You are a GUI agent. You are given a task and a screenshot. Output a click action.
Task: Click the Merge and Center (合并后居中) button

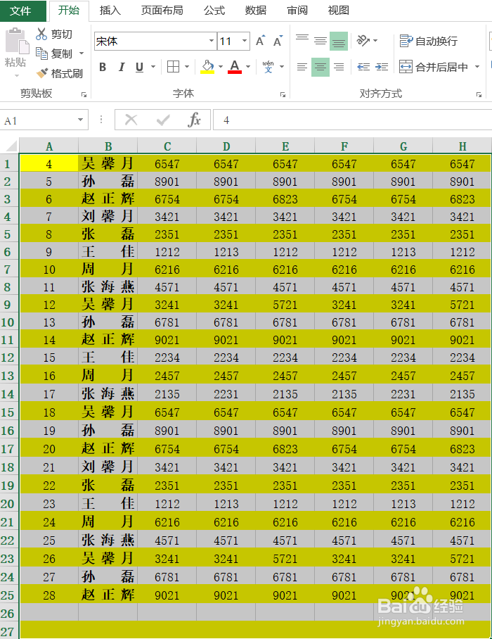[x=434, y=67]
